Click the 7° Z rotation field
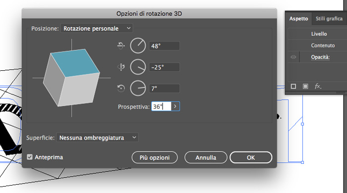 pyautogui.click(x=165, y=89)
